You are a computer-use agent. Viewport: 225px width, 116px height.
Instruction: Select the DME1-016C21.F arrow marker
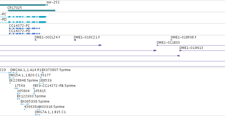[x=75, y=40]
